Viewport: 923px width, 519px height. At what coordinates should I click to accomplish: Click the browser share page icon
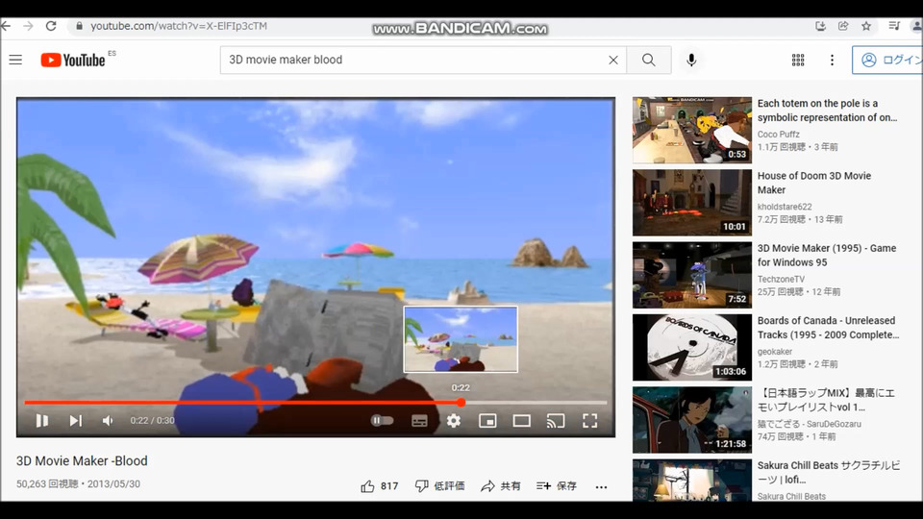point(843,26)
